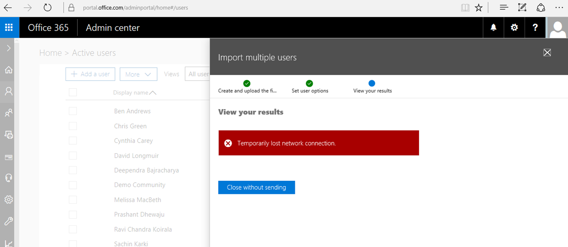The width and height of the screenshot is (568, 247).
Task: Expand the left navigation pane chevron
Action: 9,48
